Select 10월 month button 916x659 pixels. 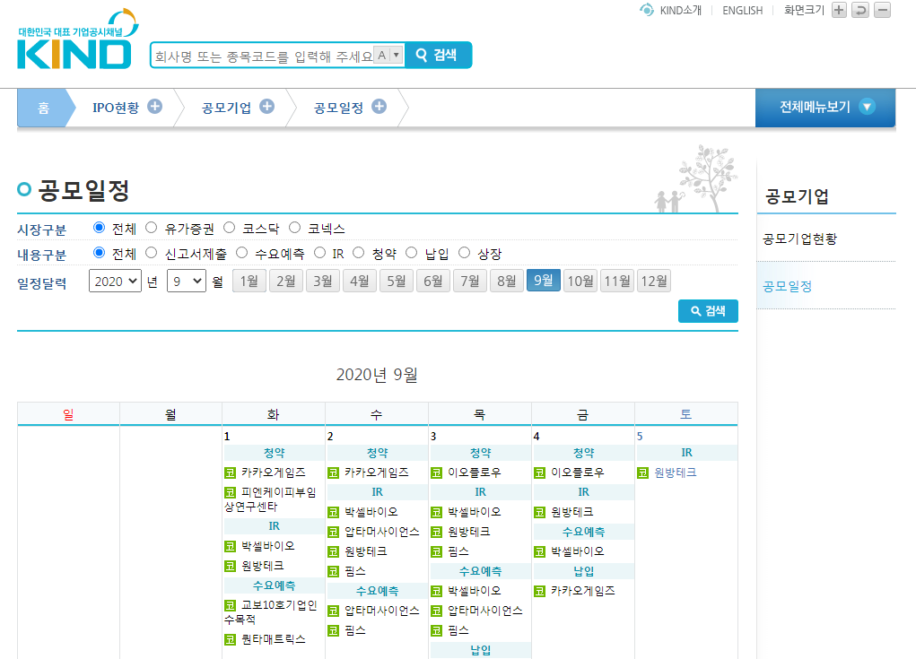pos(580,281)
